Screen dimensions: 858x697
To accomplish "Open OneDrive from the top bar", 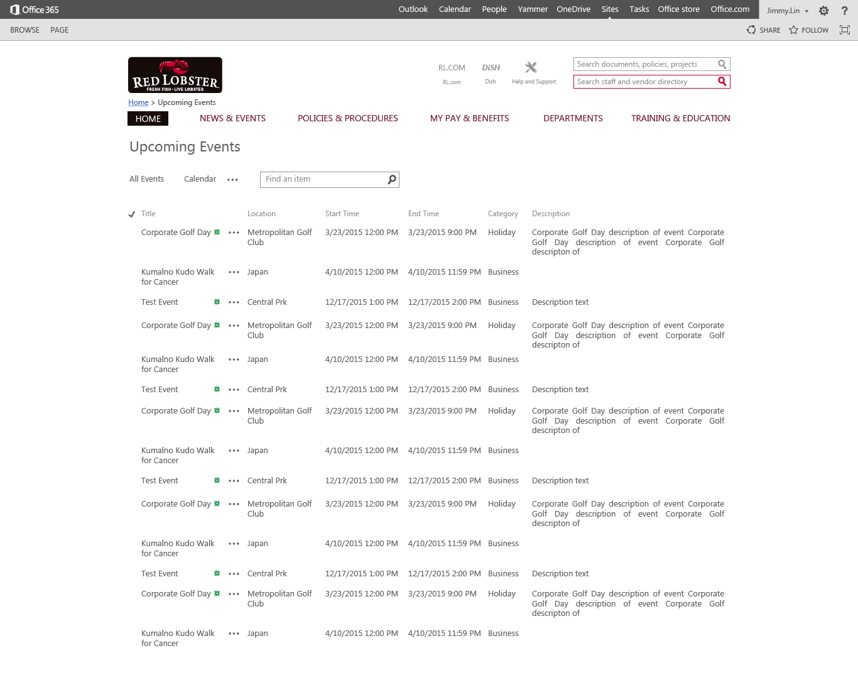I will pos(573,9).
